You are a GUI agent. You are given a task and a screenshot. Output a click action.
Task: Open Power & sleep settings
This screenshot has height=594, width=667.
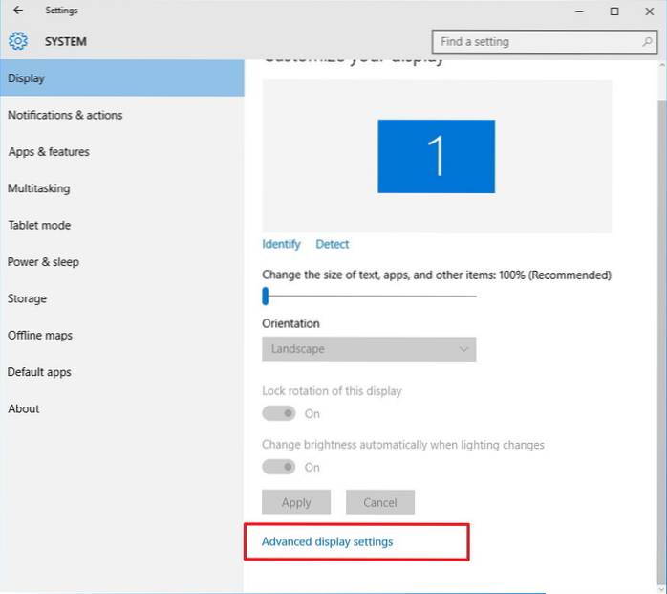(x=44, y=262)
